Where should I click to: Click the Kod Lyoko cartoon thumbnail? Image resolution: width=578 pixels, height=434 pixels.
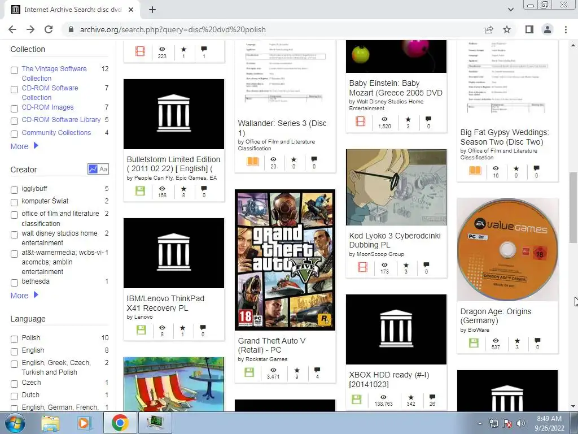coord(396,187)
